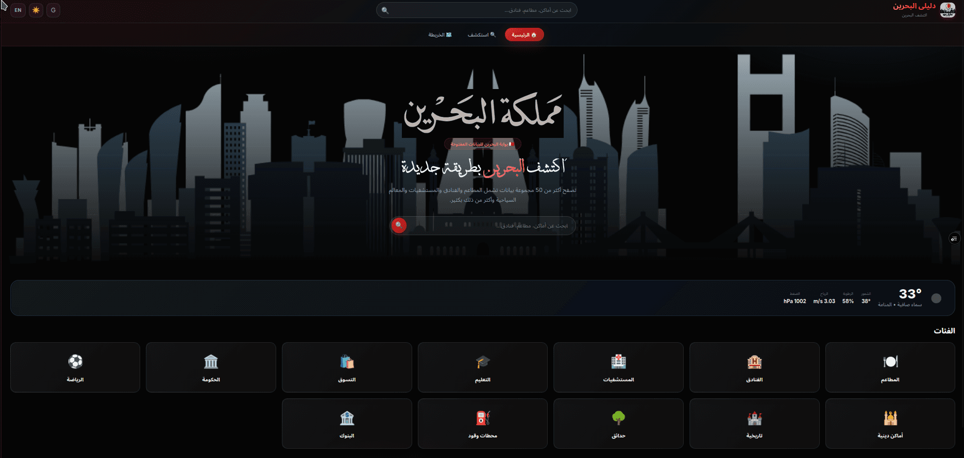
Task: Open the التعليم education category
Action: [x=482, y=367]
